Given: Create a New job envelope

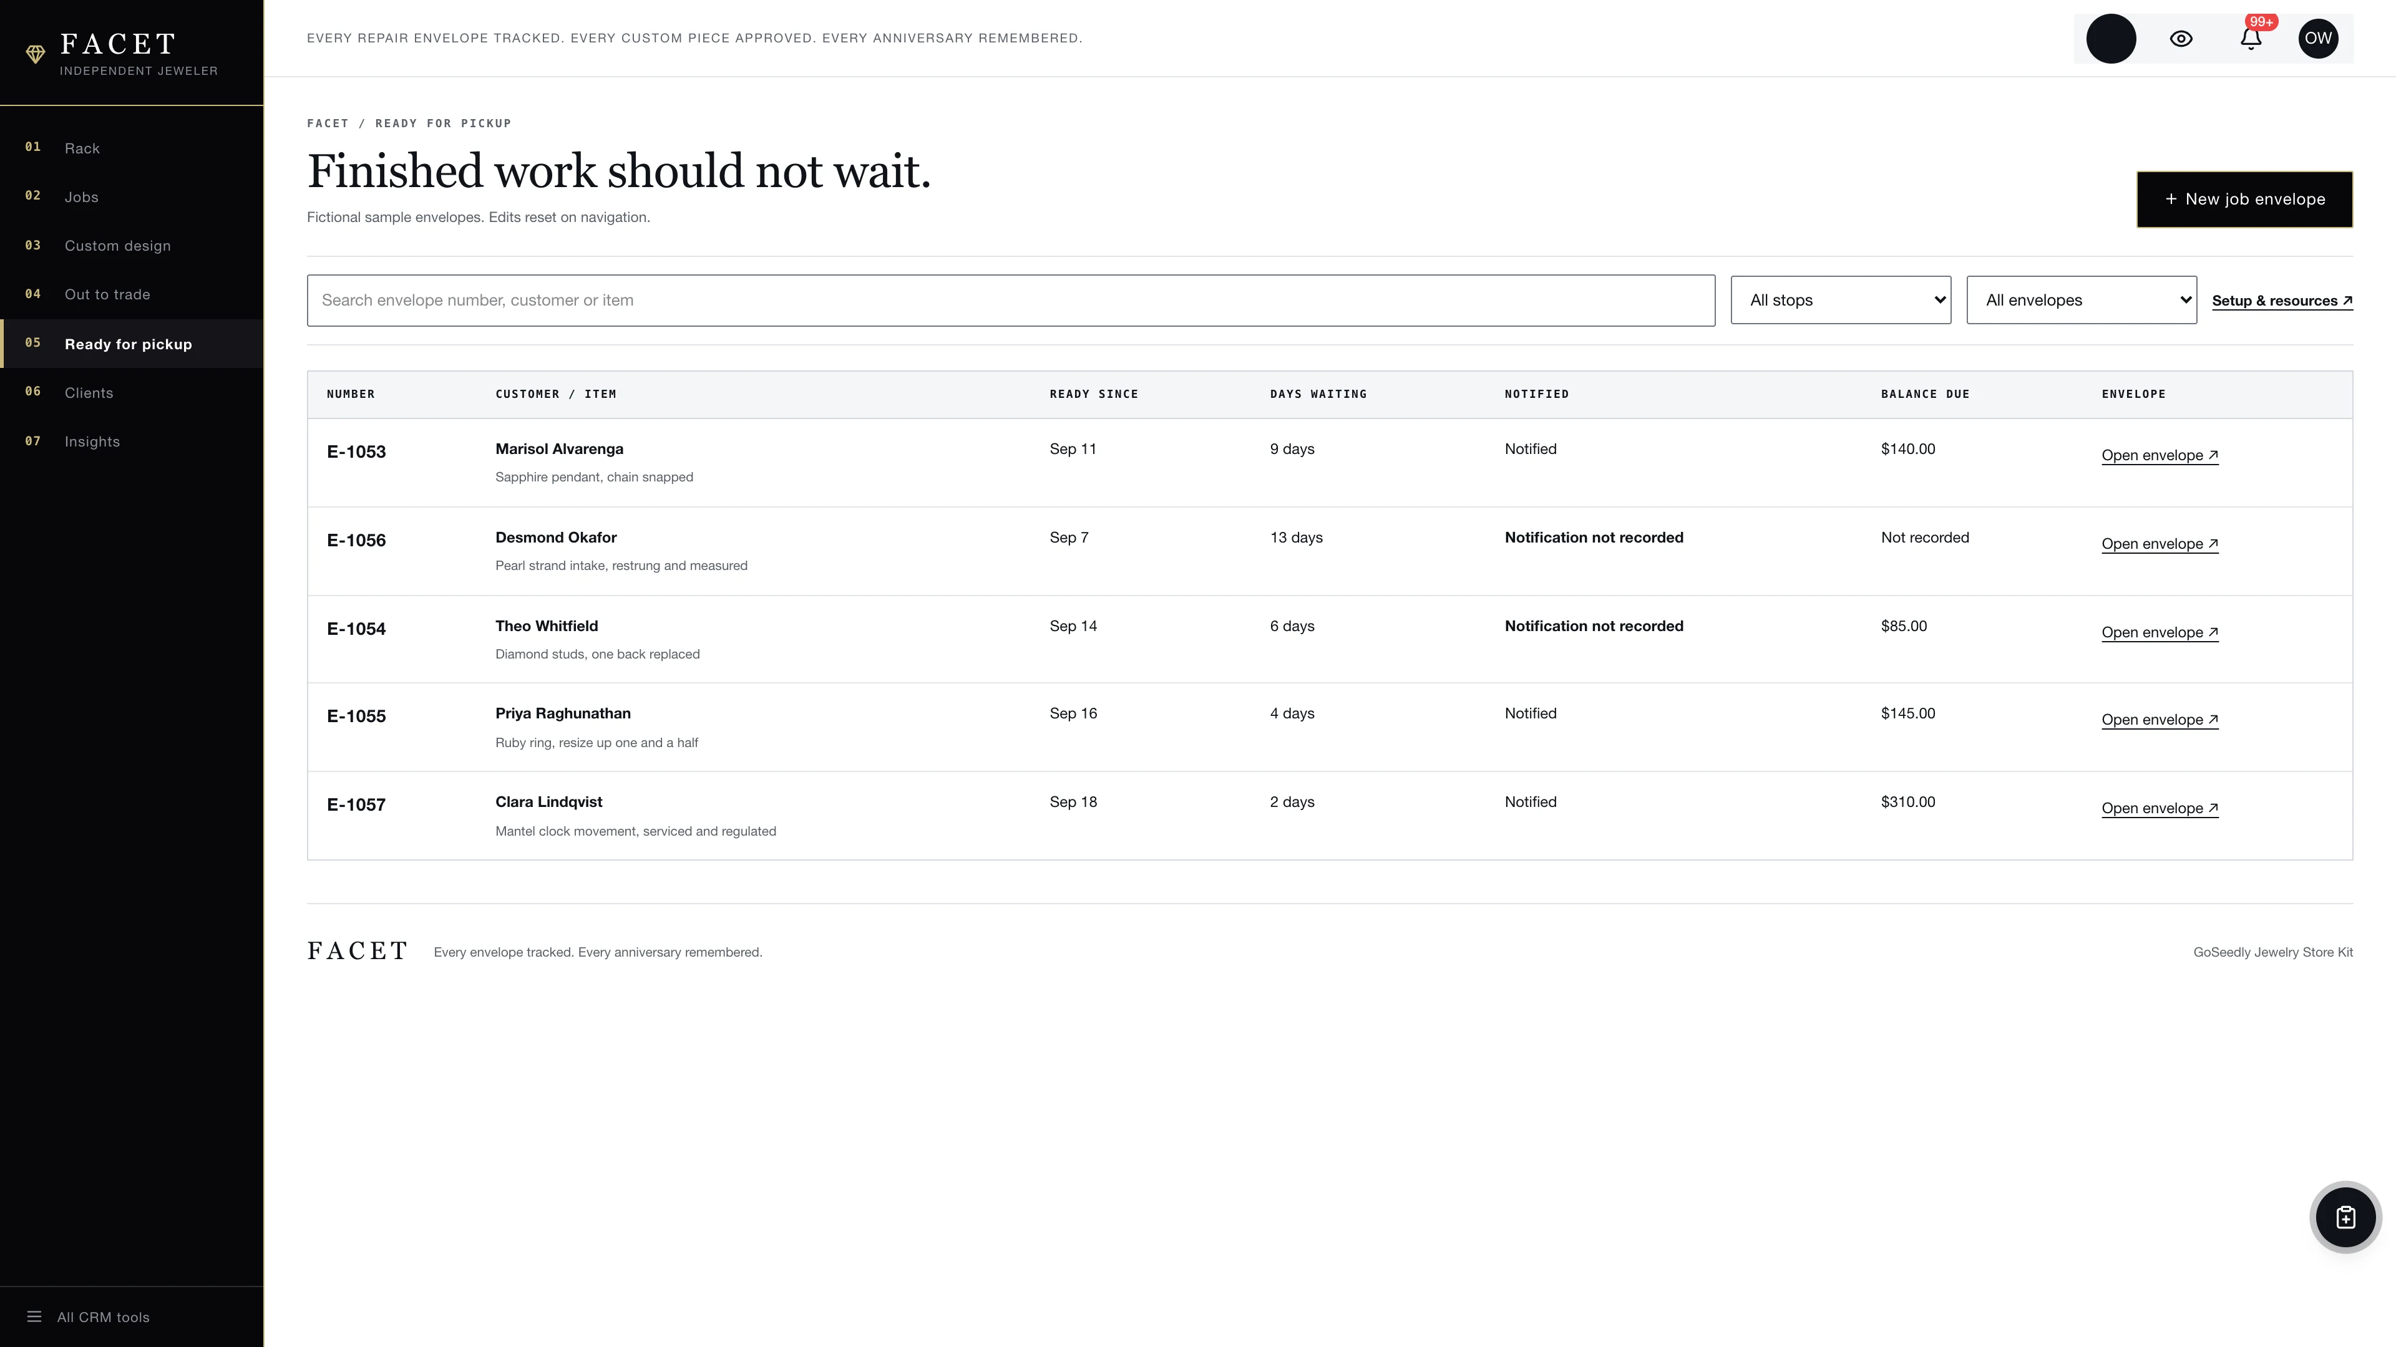Looking at the screenshot, I should click(2244, 199).
